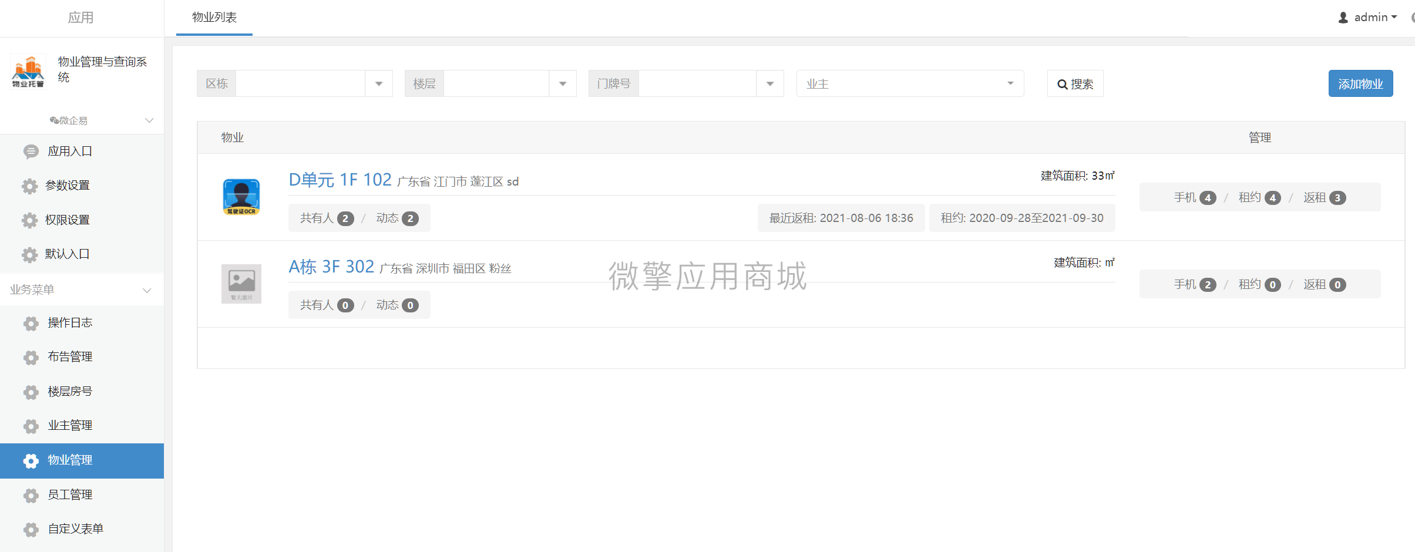View 动态 2 for D单元 1F 102
The width and height of the screenshot is (1415, 552).
397,218
